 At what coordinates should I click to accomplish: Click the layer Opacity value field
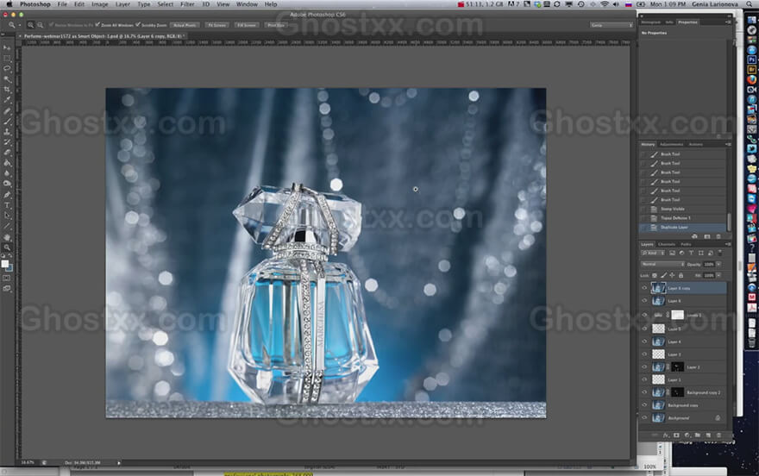coord(709,264)
